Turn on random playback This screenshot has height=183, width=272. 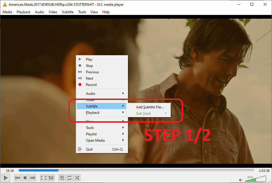77,178
